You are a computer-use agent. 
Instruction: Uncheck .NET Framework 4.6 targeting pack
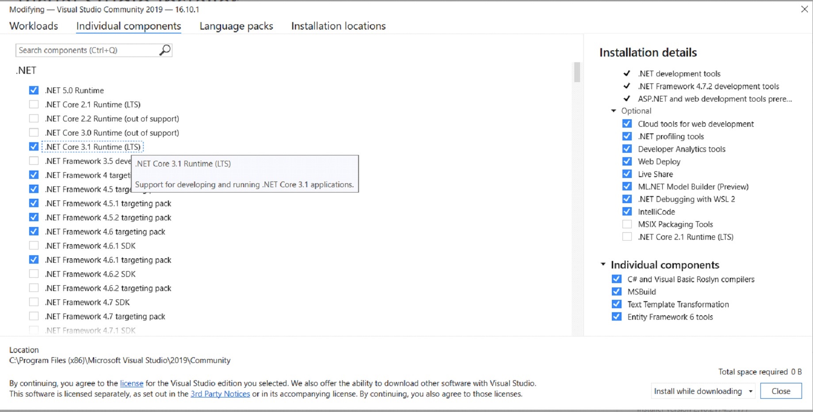[34, 232]
